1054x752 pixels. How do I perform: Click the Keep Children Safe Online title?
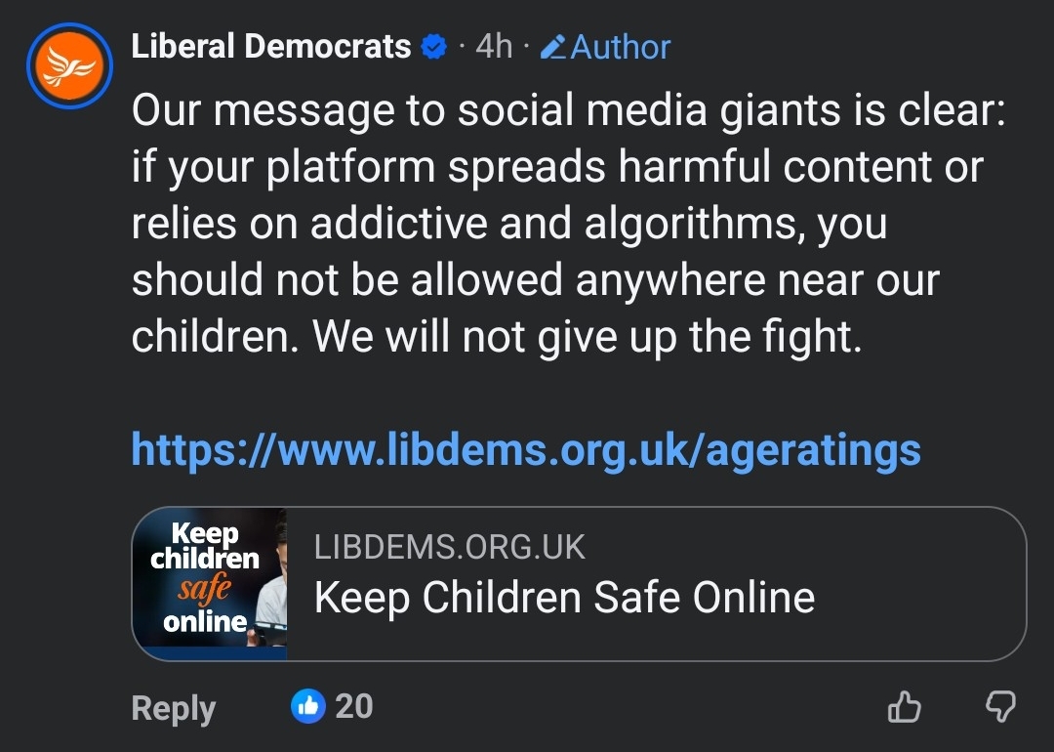[564, 598]
